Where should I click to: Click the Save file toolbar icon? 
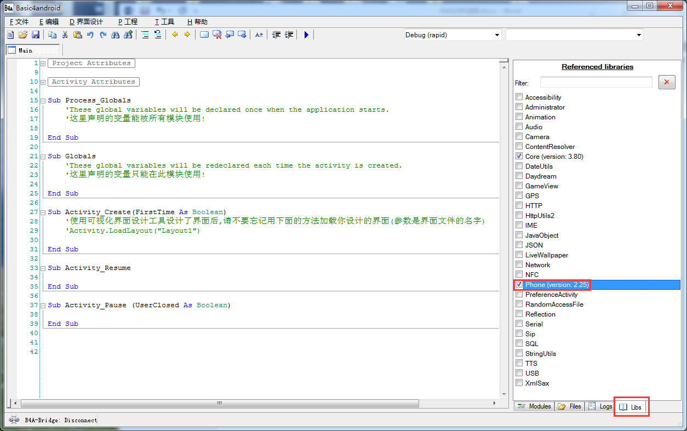point(36,35)
